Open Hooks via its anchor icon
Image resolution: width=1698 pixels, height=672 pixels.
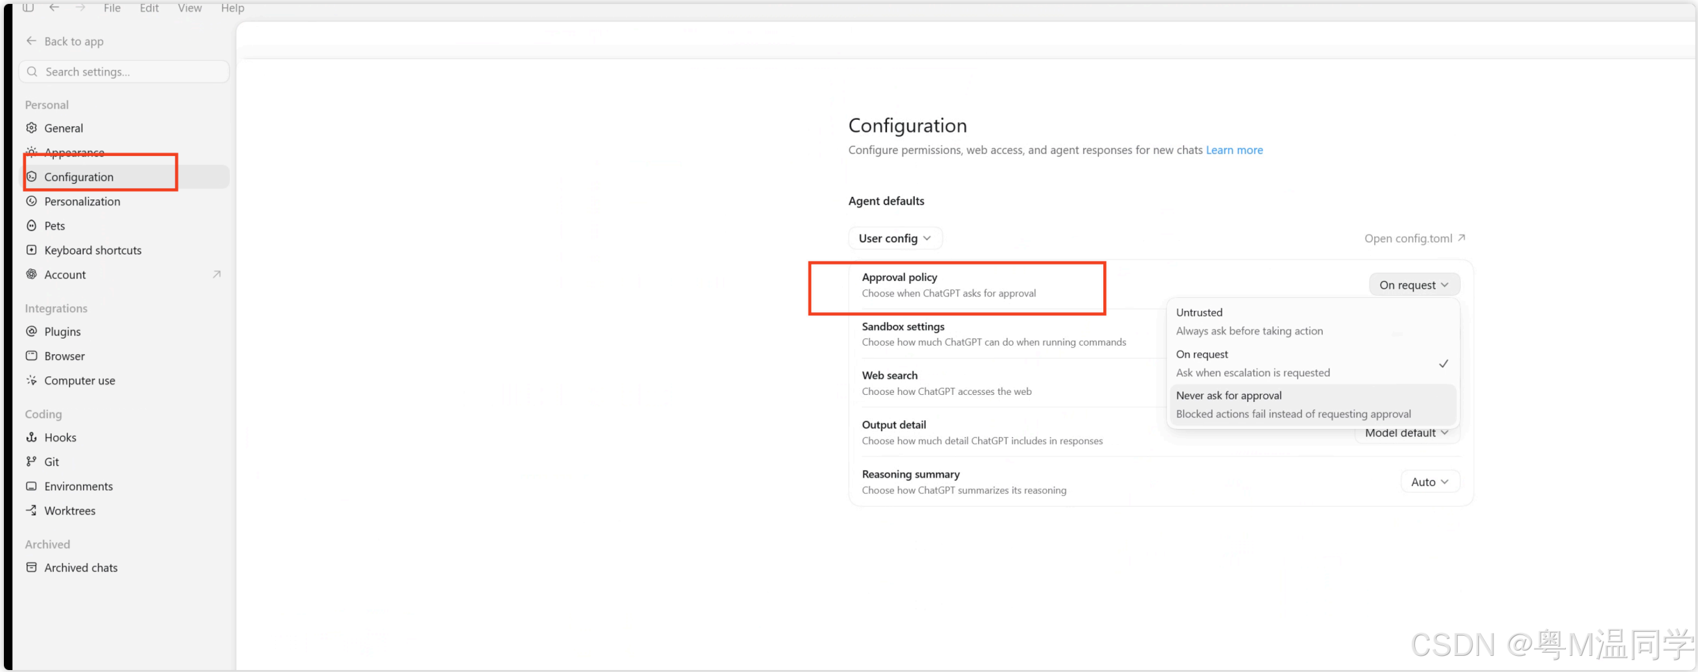coord(31,437)
